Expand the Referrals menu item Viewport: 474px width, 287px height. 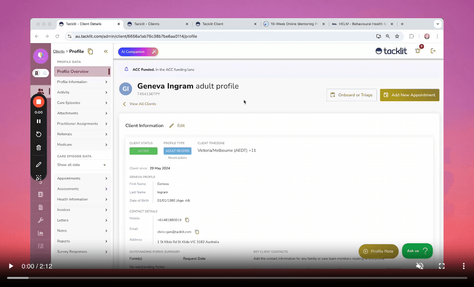tap(82, 134)
